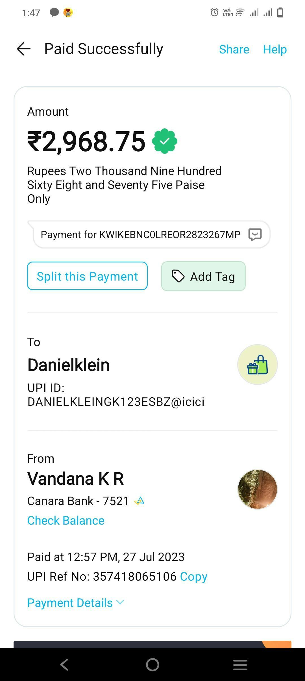Screen dimensions: 305x681
Task: Tap the Add Tag button
Action: pyautogui.click(x=203, y=276)
